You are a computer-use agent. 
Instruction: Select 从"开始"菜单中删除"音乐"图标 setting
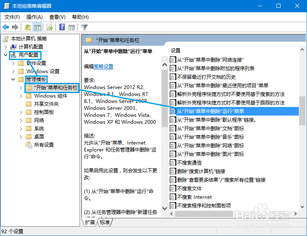click(211, 137)
